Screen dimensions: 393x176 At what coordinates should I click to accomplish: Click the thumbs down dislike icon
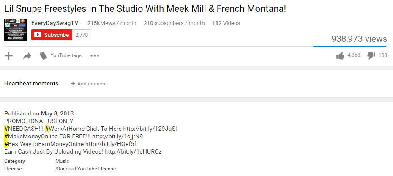coord(371,55)
